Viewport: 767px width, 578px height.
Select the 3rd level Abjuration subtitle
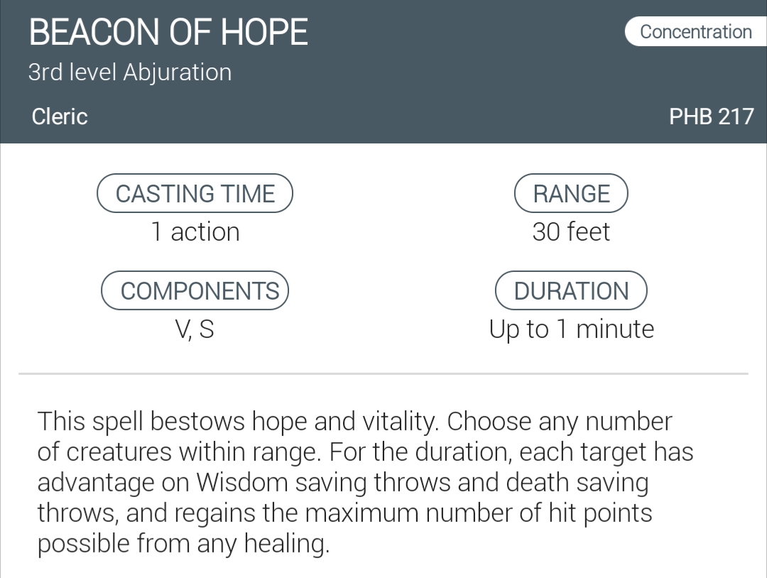click(x=130, y=72)
